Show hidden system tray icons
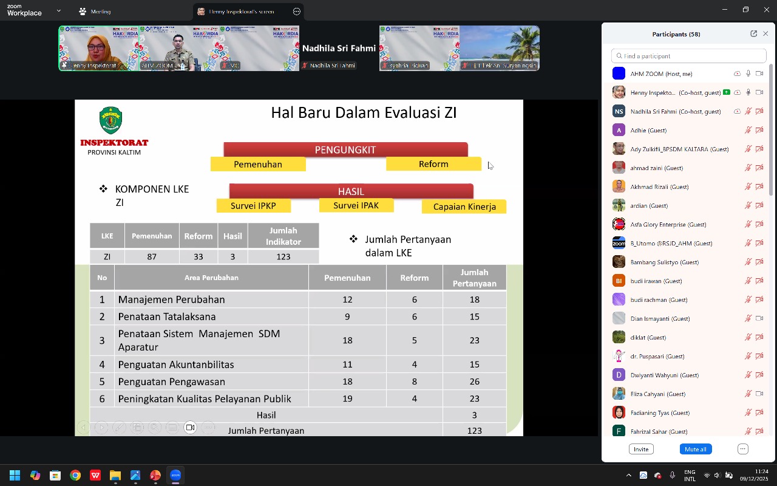The width and height of the screenshot is (777, 486). (x=628, y=475)
